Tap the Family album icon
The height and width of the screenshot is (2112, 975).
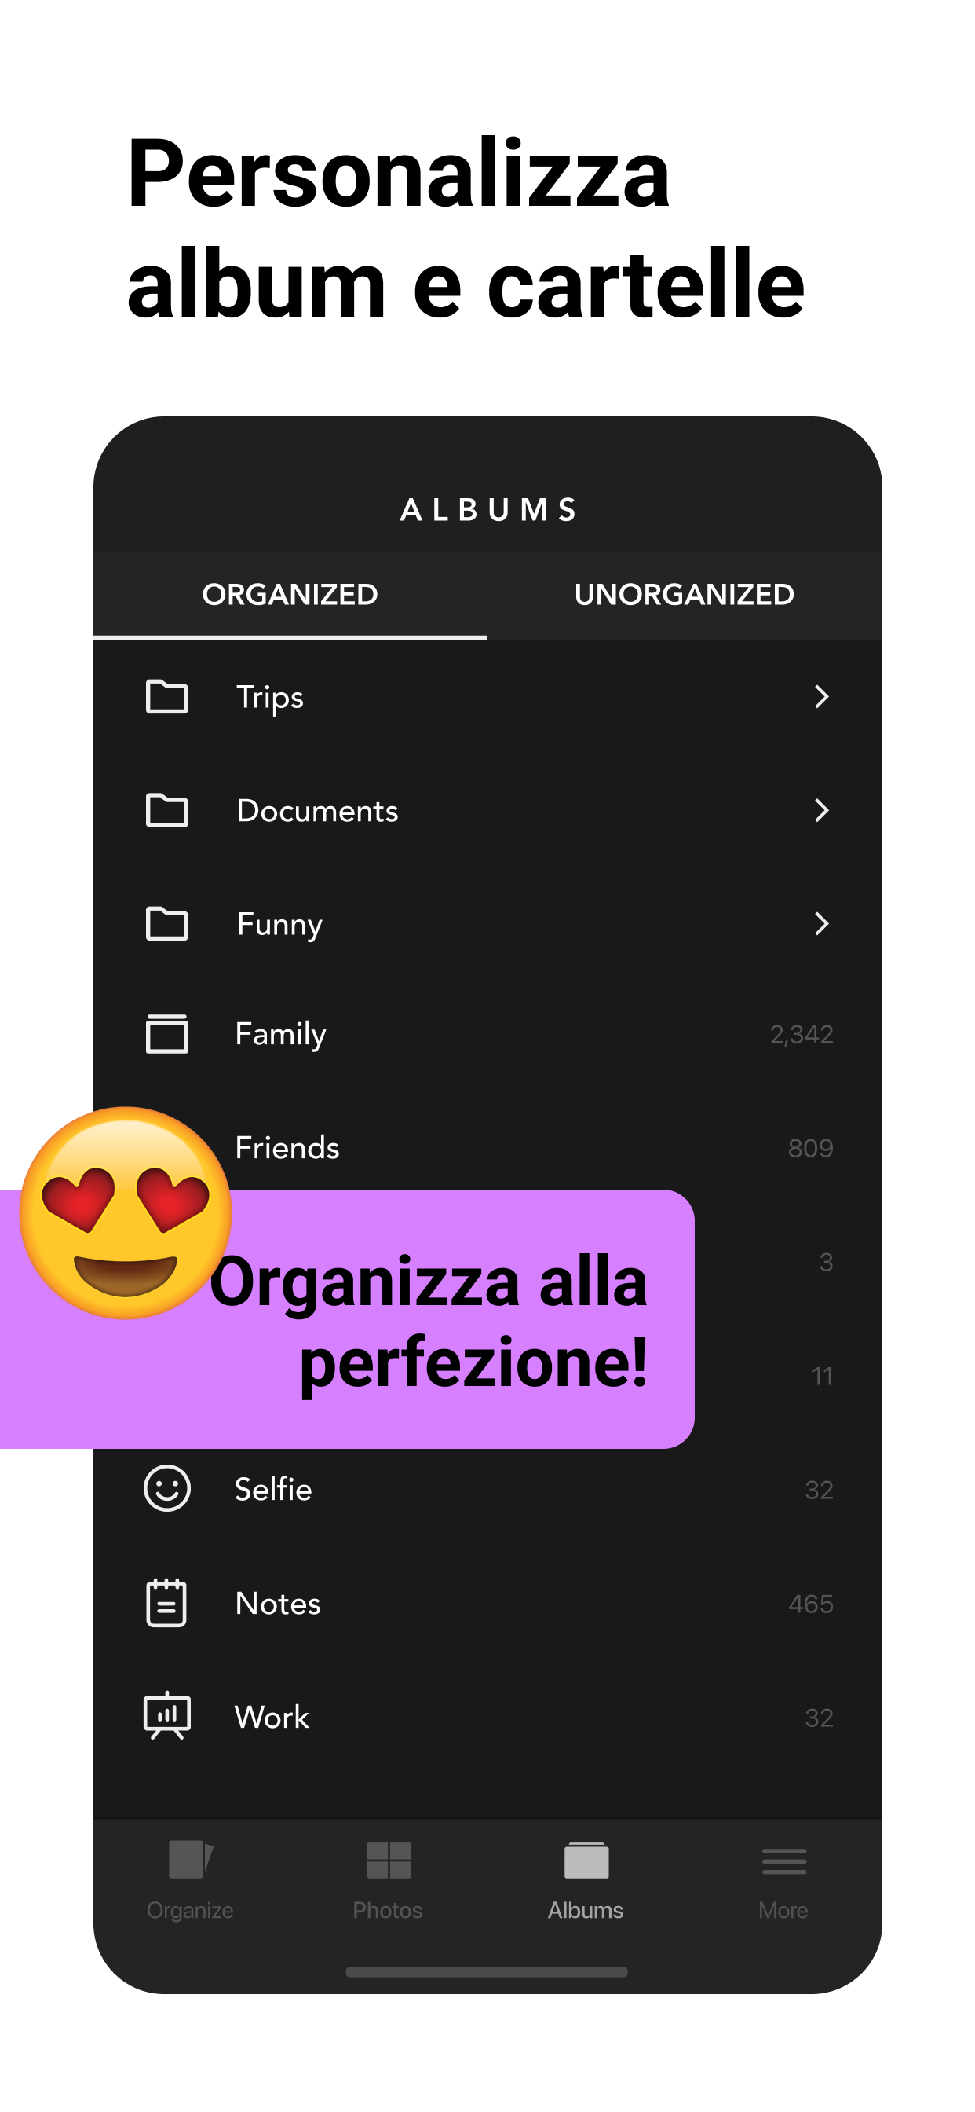(166, 1032)
